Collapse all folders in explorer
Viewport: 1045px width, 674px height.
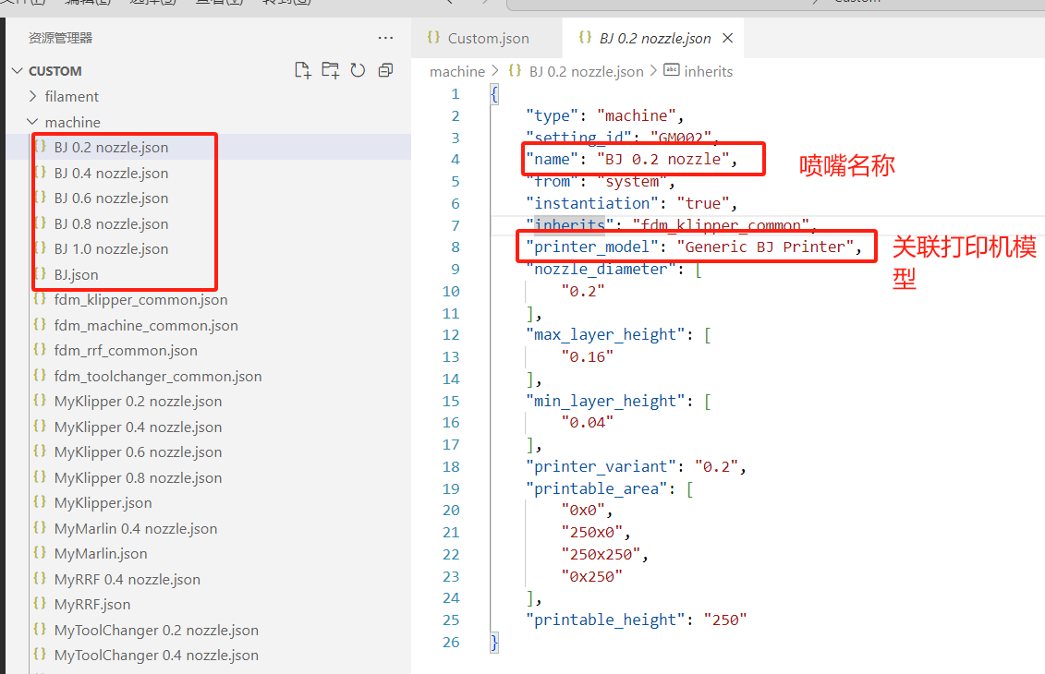click(x=386, y=70)
